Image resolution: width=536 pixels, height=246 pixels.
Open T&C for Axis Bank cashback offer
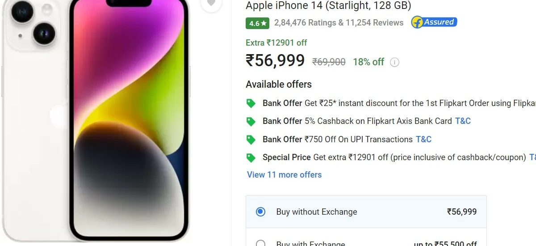[x=463, y=121]
